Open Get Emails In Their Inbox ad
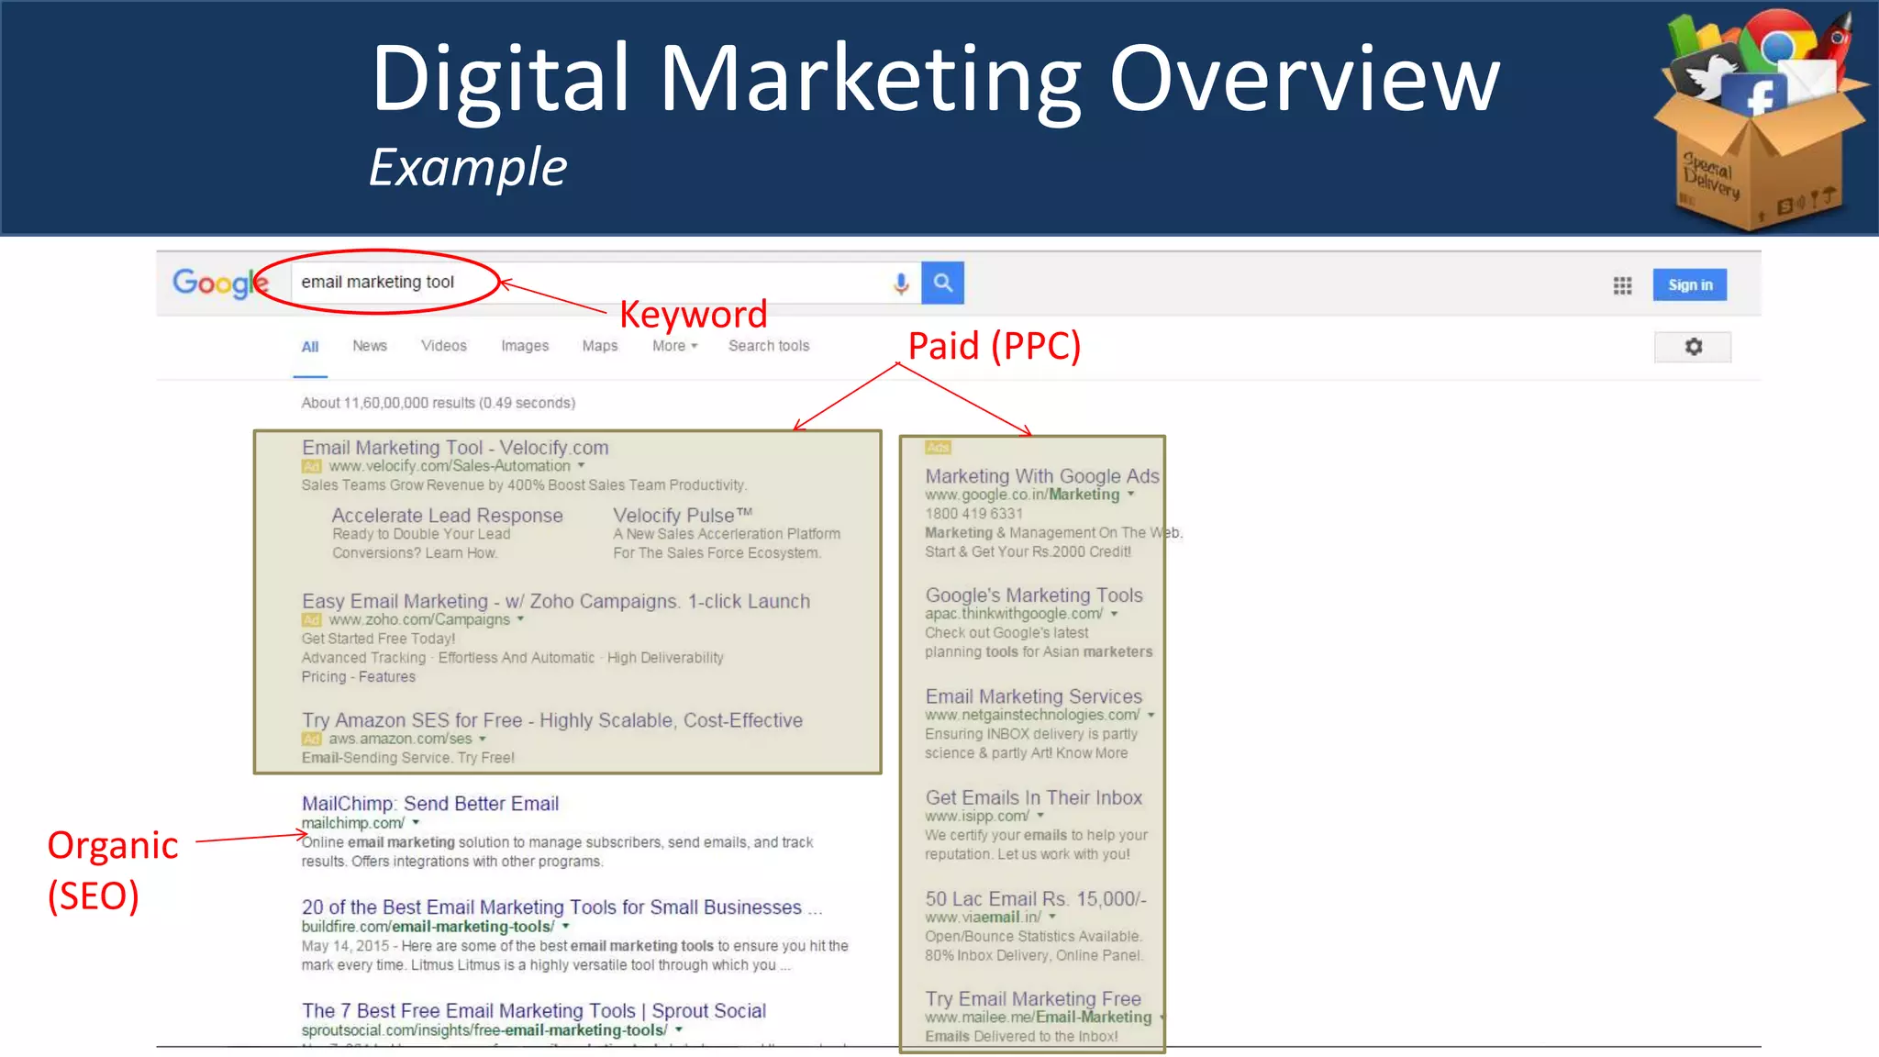Screen dimensions: 1879x1057 1034,798
